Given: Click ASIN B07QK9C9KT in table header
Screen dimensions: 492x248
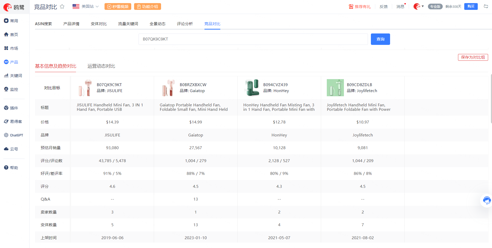Looking at the screenshot, I should 109,85.
